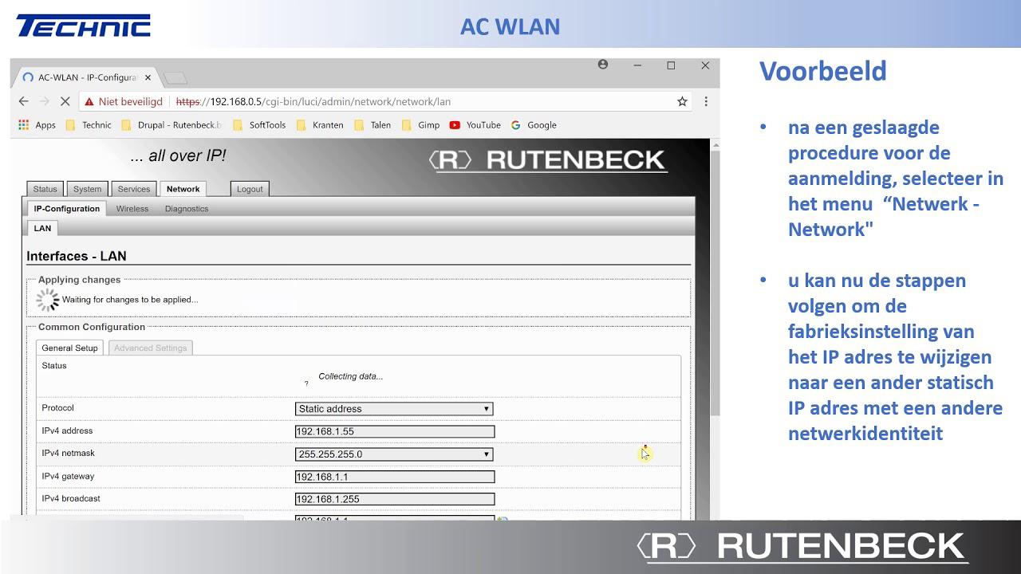Screen dimensions: 1021x574
Task: Click the IPv4 broadcast field
Action: tap(395, 499)
